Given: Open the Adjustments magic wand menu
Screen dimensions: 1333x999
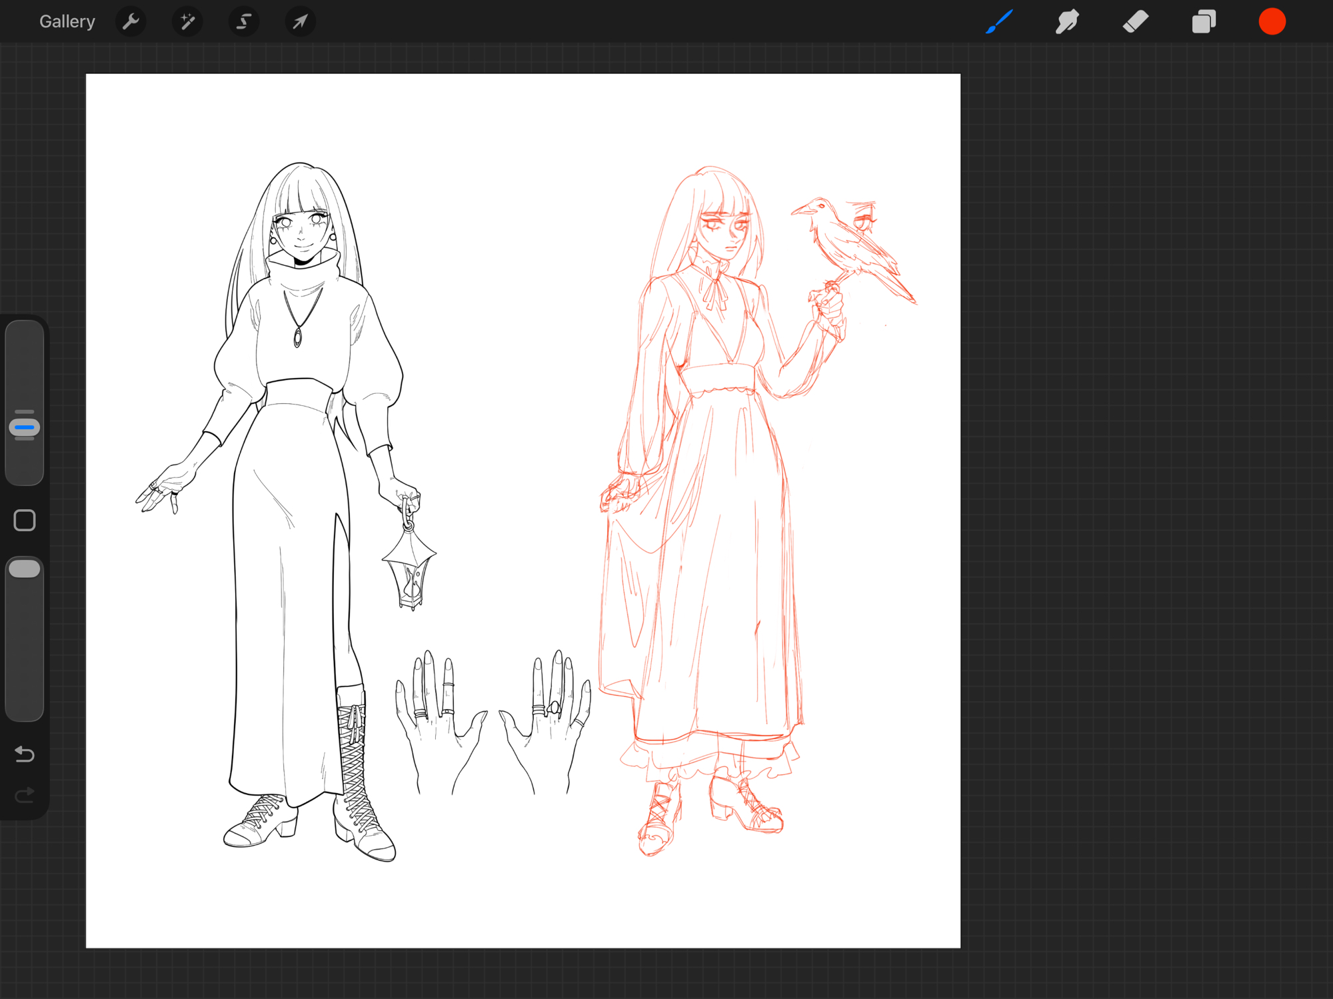Looking at the screenshot, I should pos(187,21).
